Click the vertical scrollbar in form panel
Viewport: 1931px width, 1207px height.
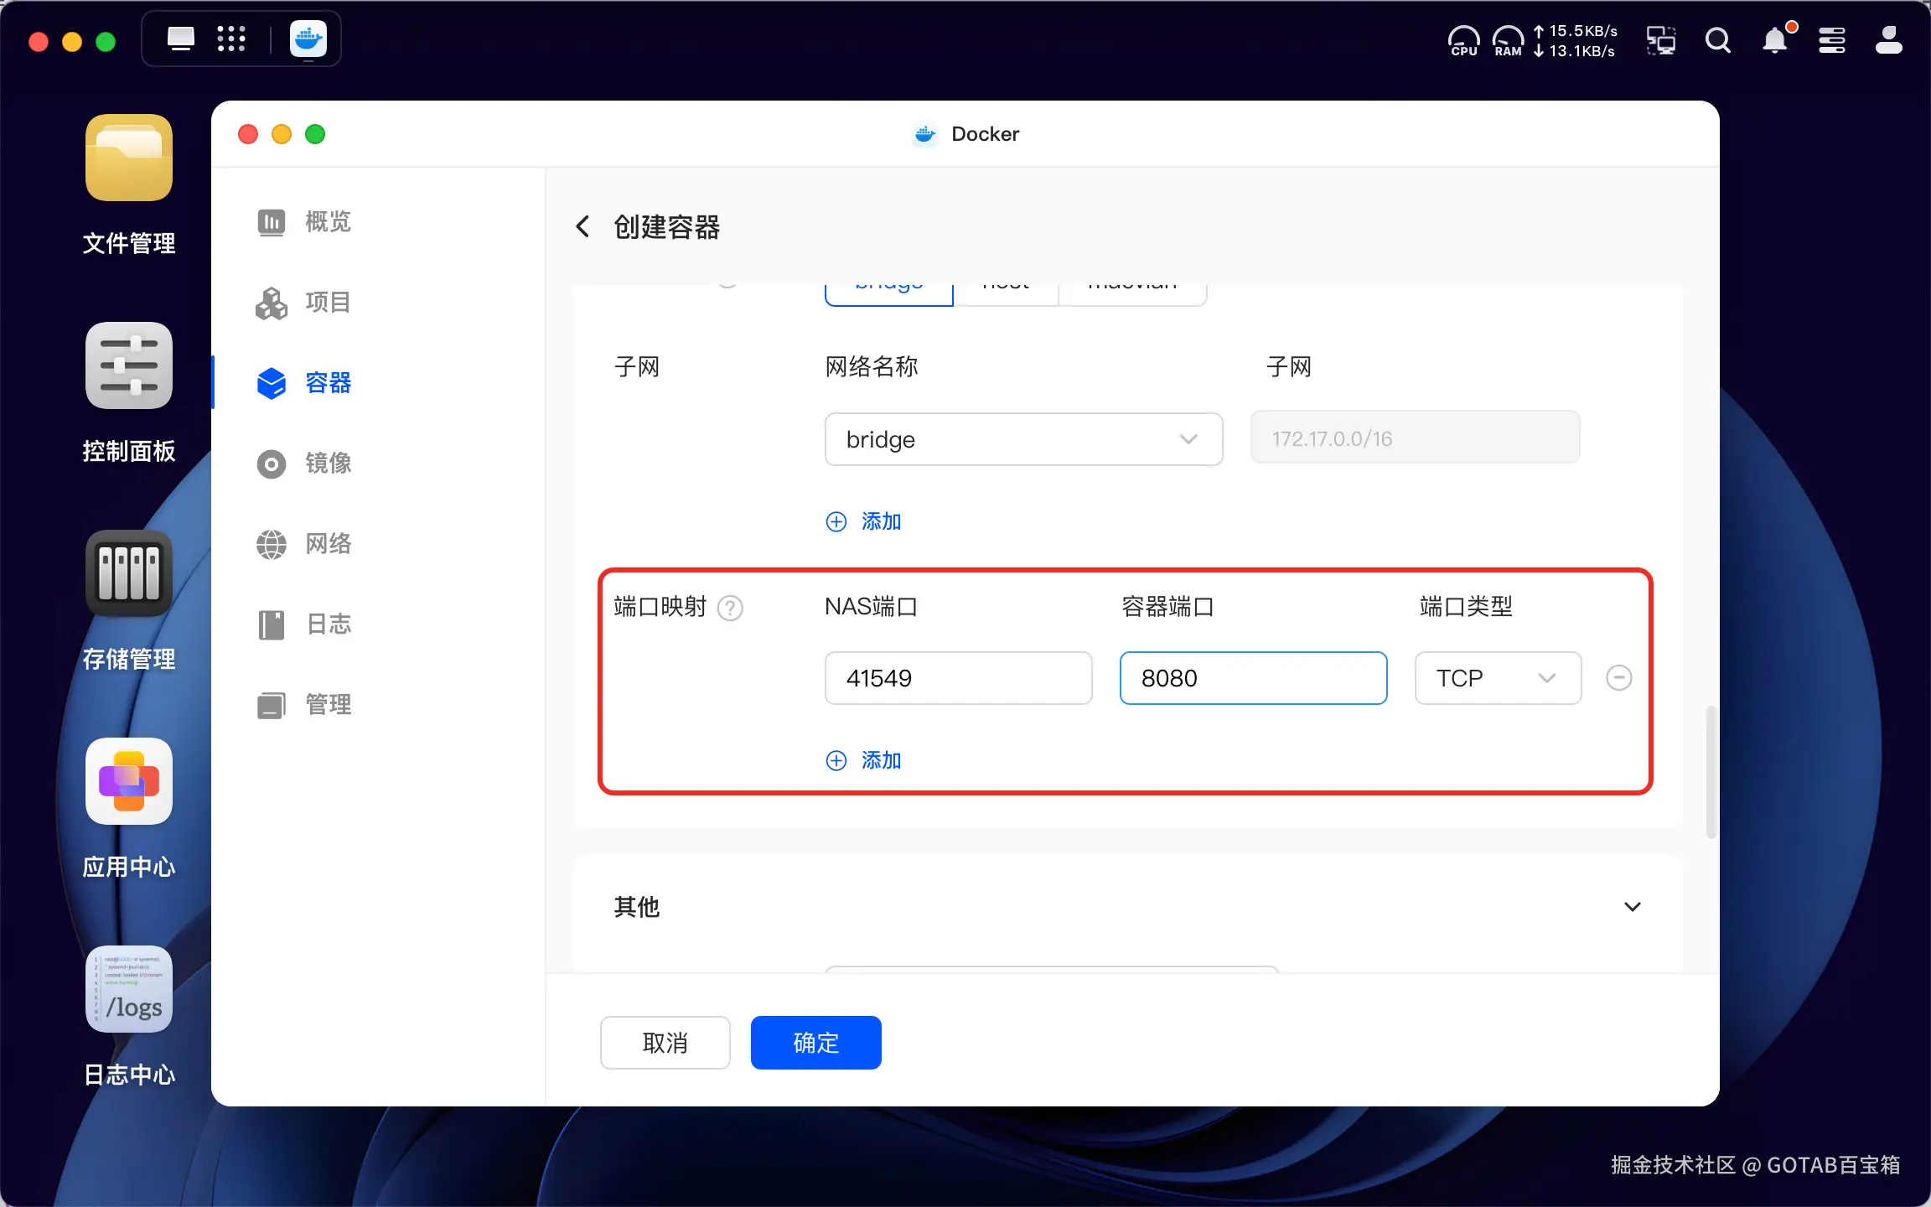click(1711, 771)
